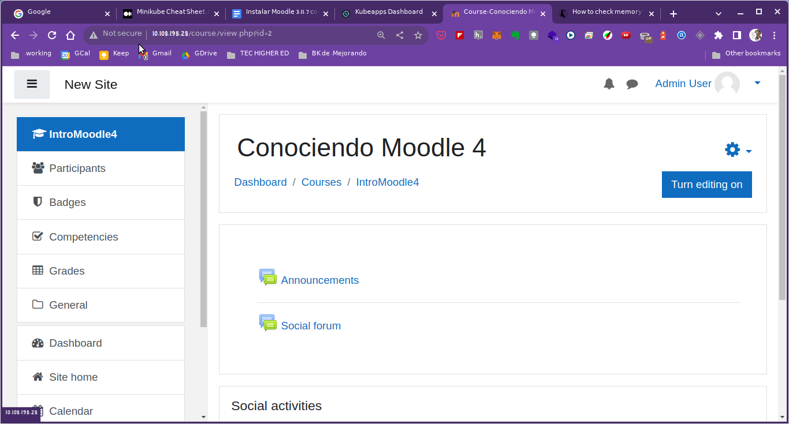The image size is (789, 424).
Task: Click the Hypothesis extension icon
Action: [478, 35]
